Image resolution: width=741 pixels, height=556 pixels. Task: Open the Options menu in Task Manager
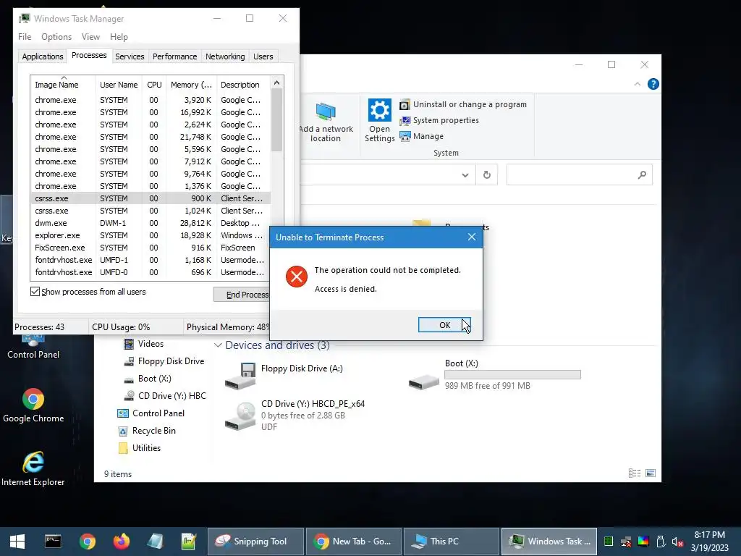point(56,37)
